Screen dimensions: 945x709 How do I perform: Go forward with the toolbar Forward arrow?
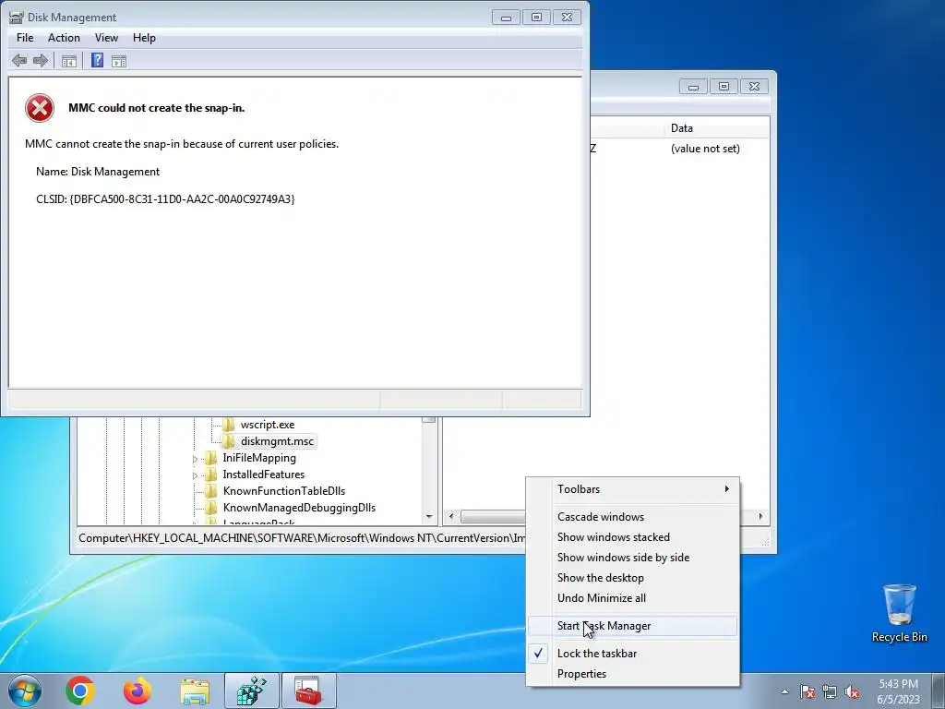click(x=41, y=60)
